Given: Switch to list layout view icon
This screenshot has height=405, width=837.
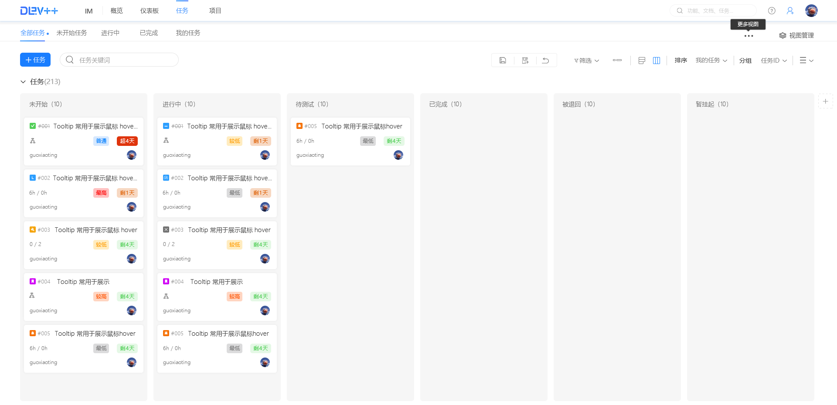Looking at the screenshot, I should [642, 61].
